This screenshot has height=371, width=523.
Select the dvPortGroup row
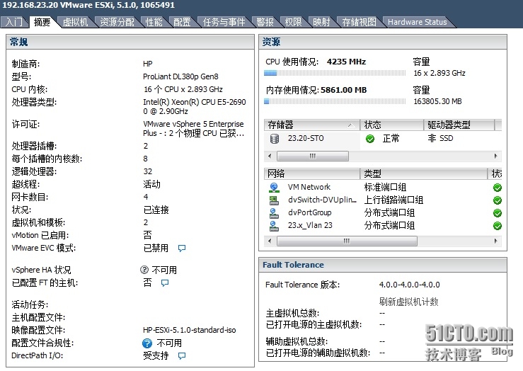[x=384, y=213]
